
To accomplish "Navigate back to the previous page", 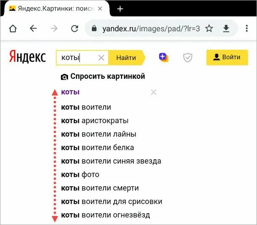I will coord(33,28).
